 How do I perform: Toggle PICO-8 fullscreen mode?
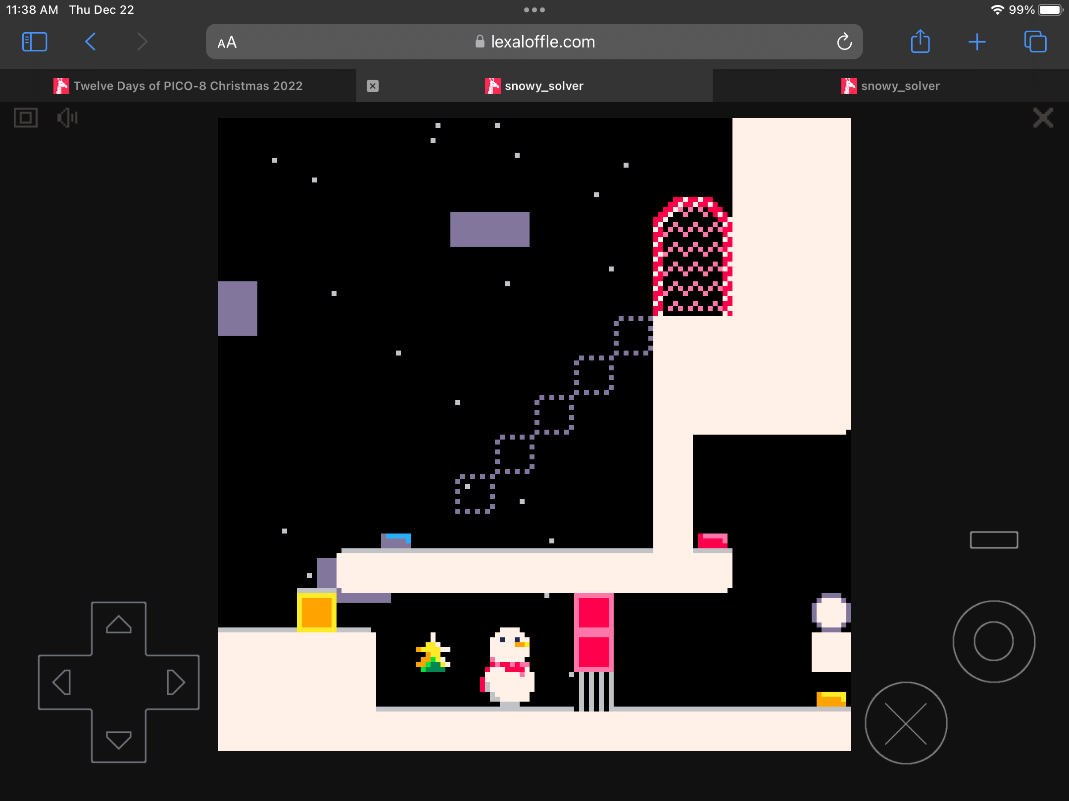click(x=26, y=118)
